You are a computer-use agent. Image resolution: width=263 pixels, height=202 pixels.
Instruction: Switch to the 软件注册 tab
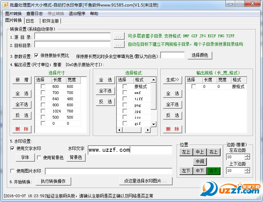50,21
